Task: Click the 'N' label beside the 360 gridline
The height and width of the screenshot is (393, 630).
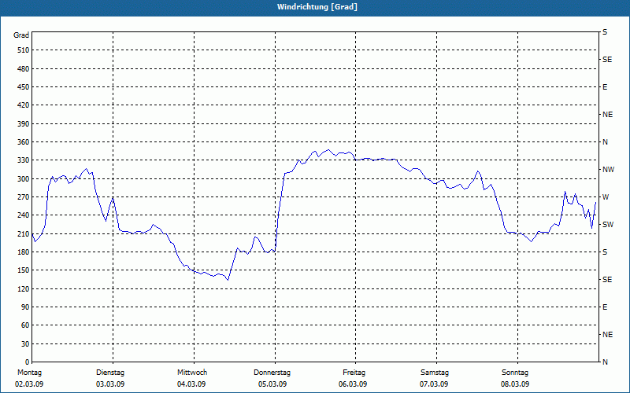Action: point(605,142)
